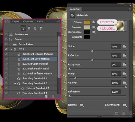Select 2013 Front Inflation Material icon

point(19,54)
